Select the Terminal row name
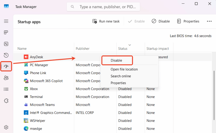Image resolution: width=216 pixels, height=133 pixels. coord(36,97)
